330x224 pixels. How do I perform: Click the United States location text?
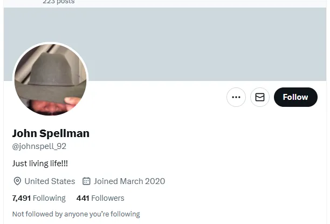(x=50, y=181)
